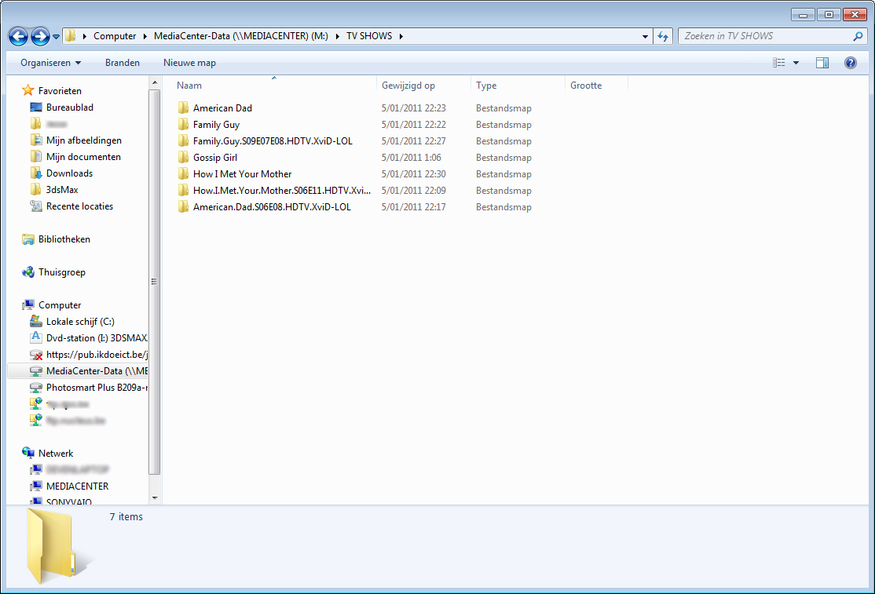The height and width of the screenshot is (594, 875).
Task: Open Help via the question mark icon
Action: (x=851, y=63)
